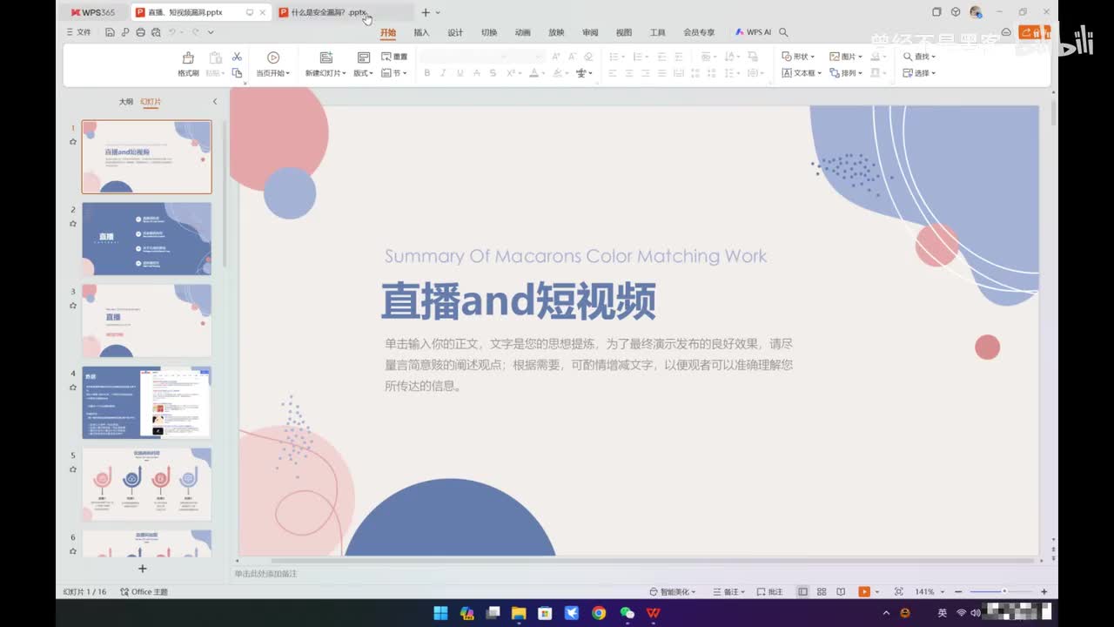Click the New Slide (新建幻灯片) icon
The height and width of the screenshot is (627, 1114).
click(x=326, y=57)
